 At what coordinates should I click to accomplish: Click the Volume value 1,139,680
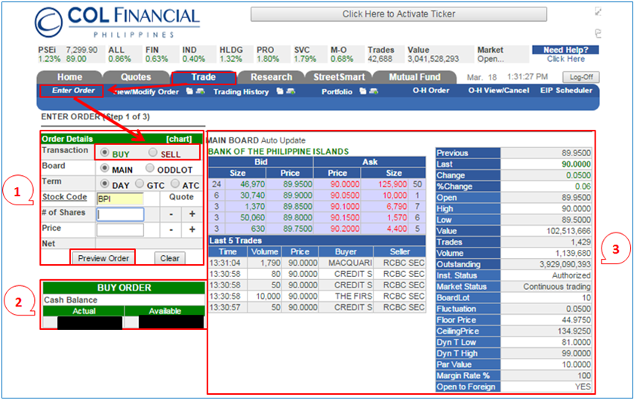(x=573, y=253)
